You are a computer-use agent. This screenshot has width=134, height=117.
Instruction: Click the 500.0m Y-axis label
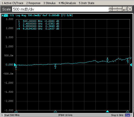[x=9, y=56]
